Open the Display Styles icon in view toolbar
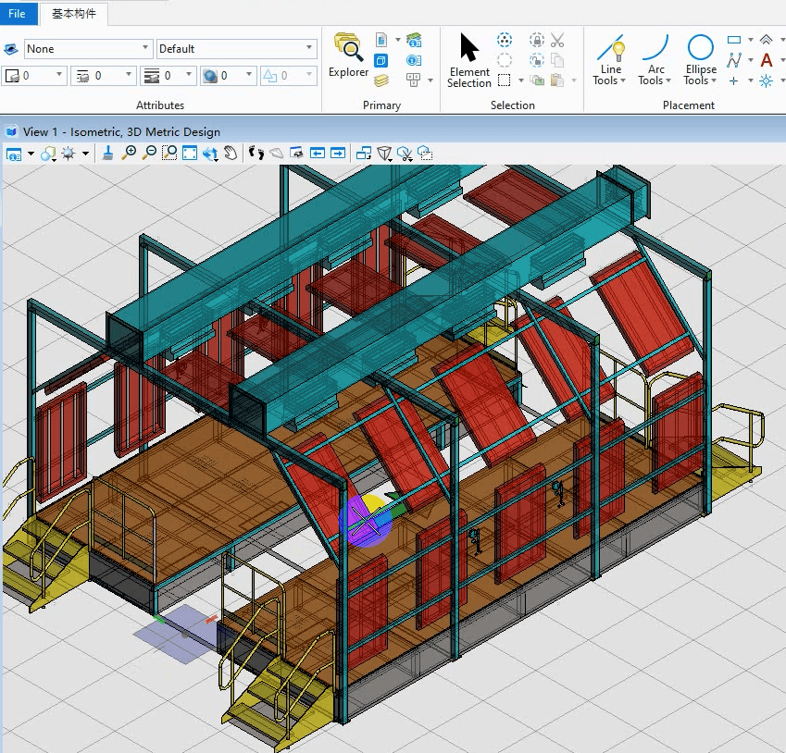Screen dimensions: 786x753 pos(48,154)
